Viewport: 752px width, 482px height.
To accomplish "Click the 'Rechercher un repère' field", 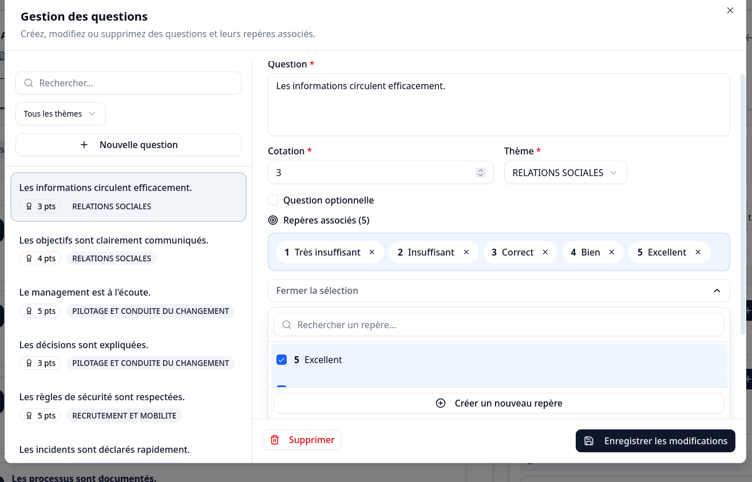I will (499, 325).
